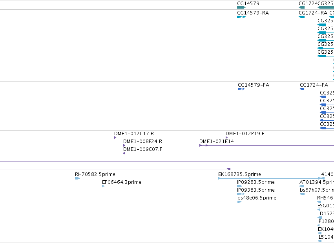Click the EK168735.5prime start arrow glyph
Viewport: 334px width, 243px height.
(x=219, y=178)
